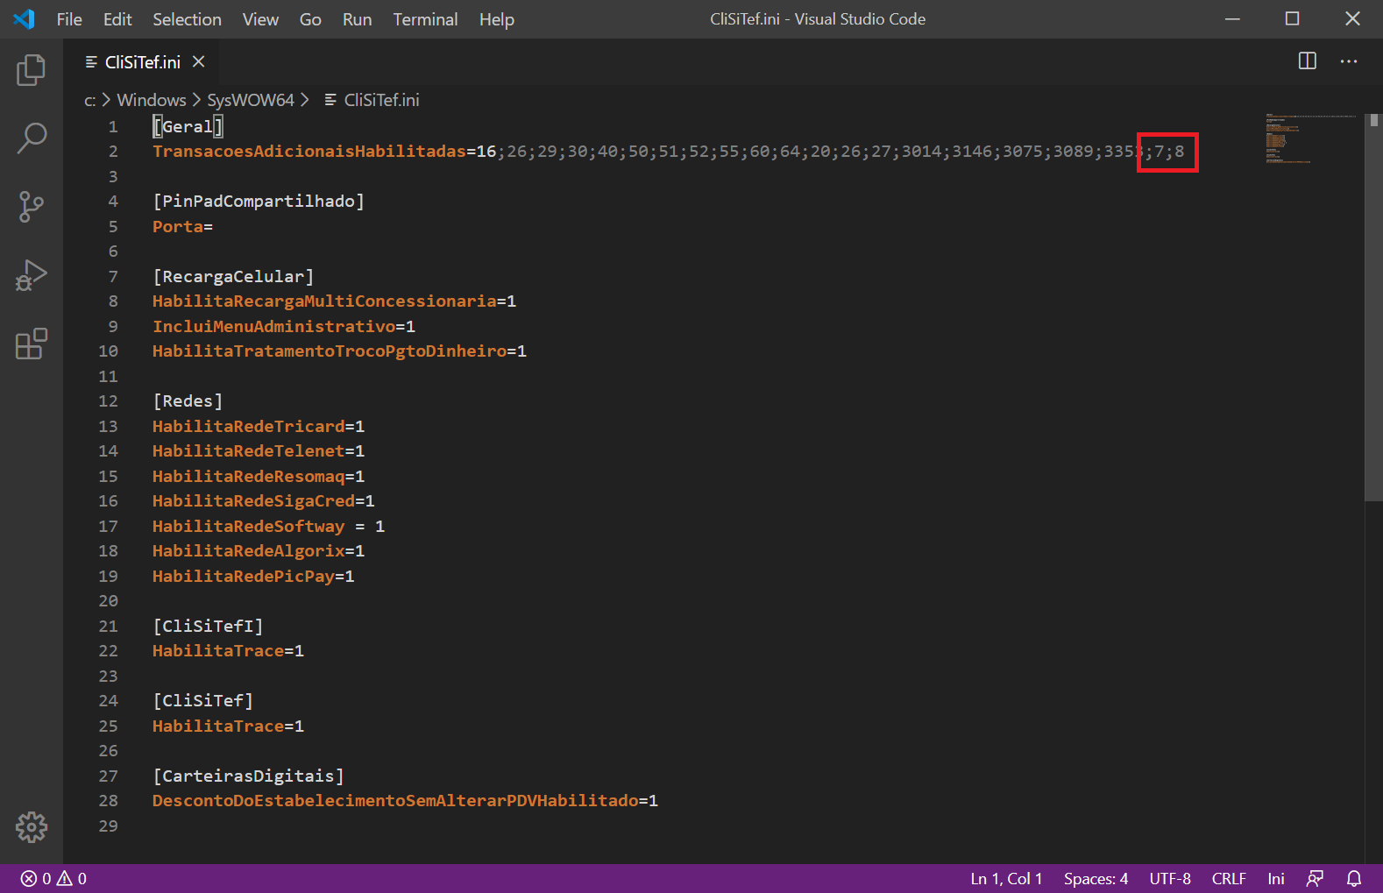This screenshot has height=893, width=1383.
Task: Expand the Windows breadcrumb folder
Action: click(151, 100)
